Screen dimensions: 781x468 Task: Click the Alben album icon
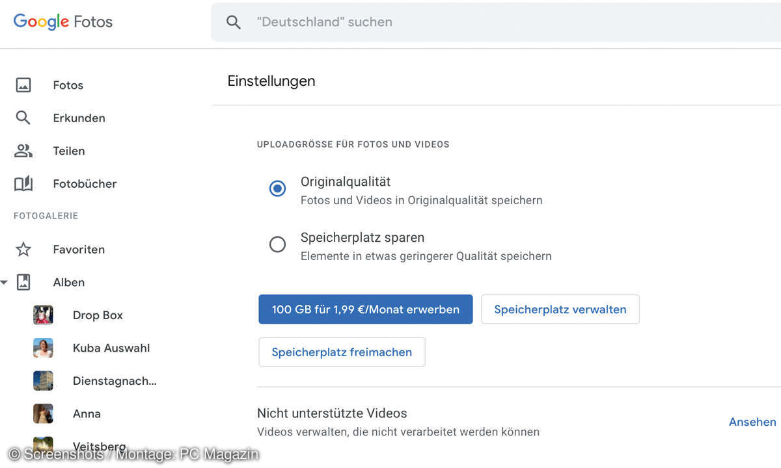(x=23, y=282)
